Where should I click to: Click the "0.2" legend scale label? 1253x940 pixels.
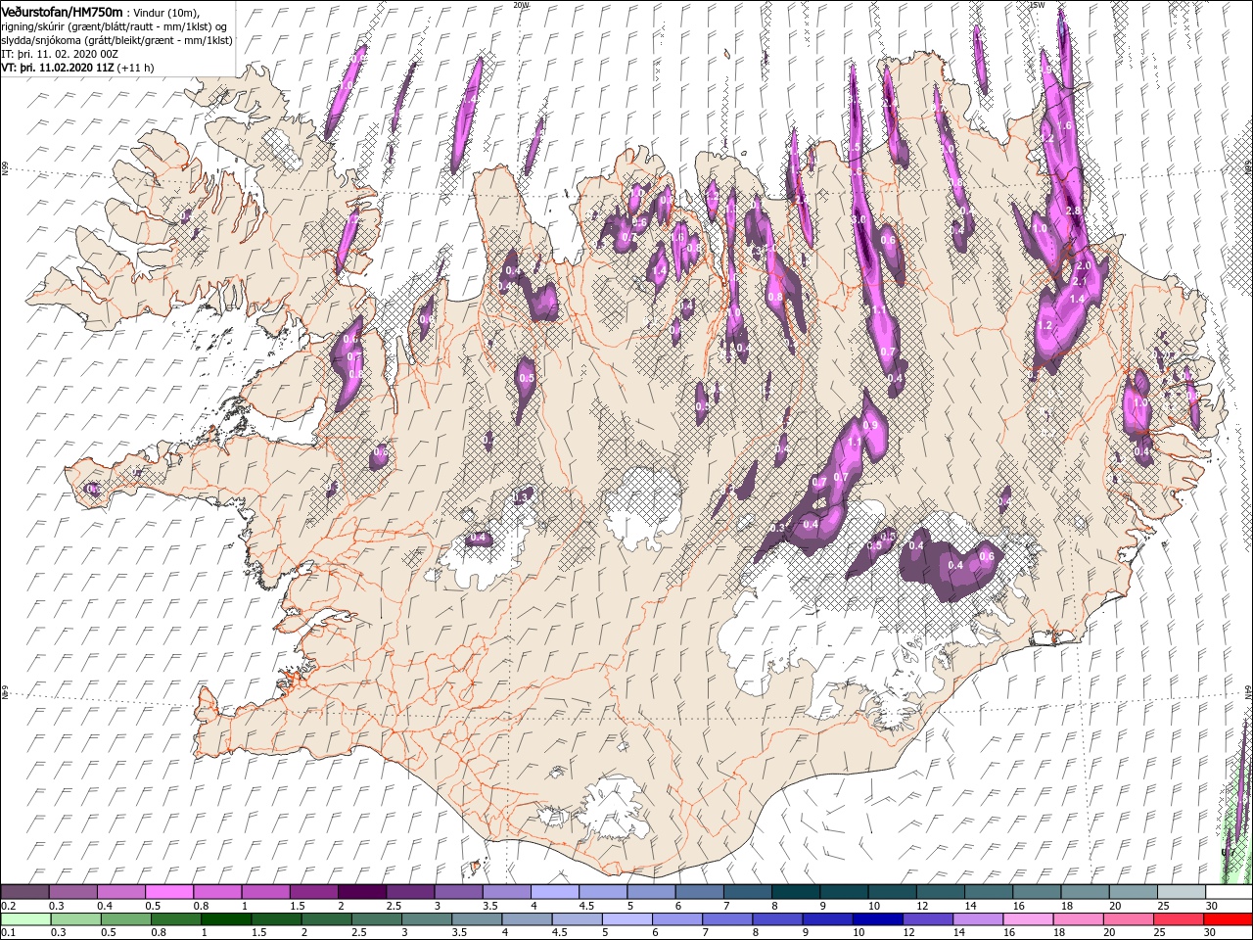(8, 906)
